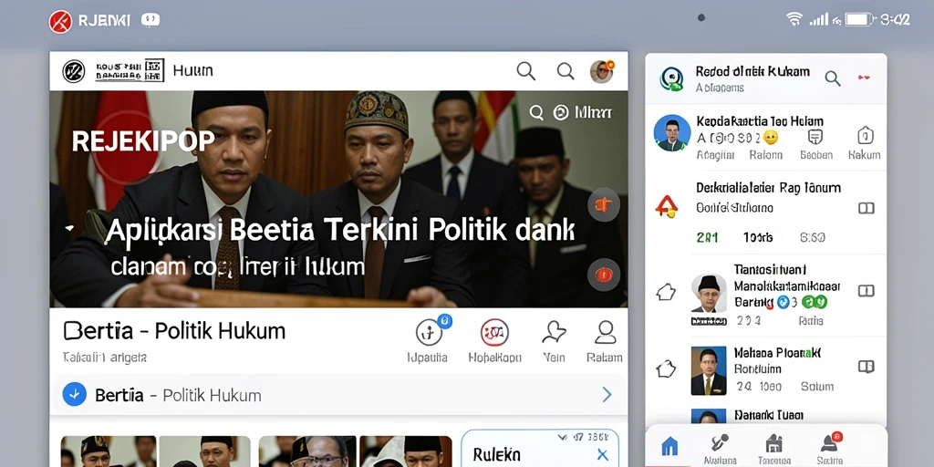Select the Ralonn label in the first side row

pyautogui.click(x=766, y=155)
